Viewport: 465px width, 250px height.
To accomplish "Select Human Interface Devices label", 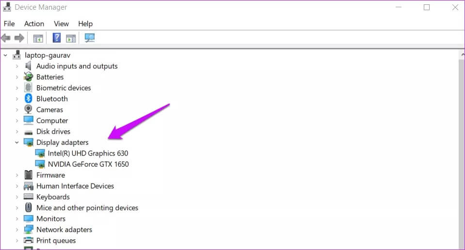I will pyautogui.click(x=75, y=186).
